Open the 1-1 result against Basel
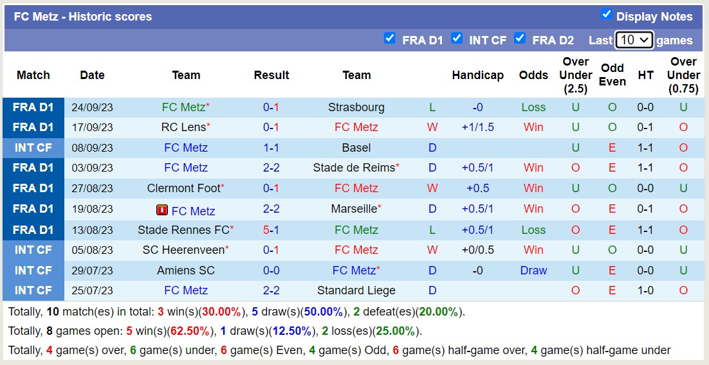This screenshot has height=365, width=709. point(271,148)
